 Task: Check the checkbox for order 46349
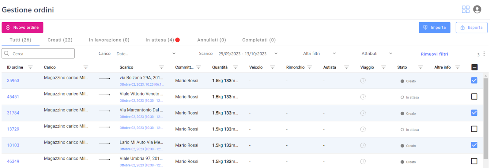[474, 161]
